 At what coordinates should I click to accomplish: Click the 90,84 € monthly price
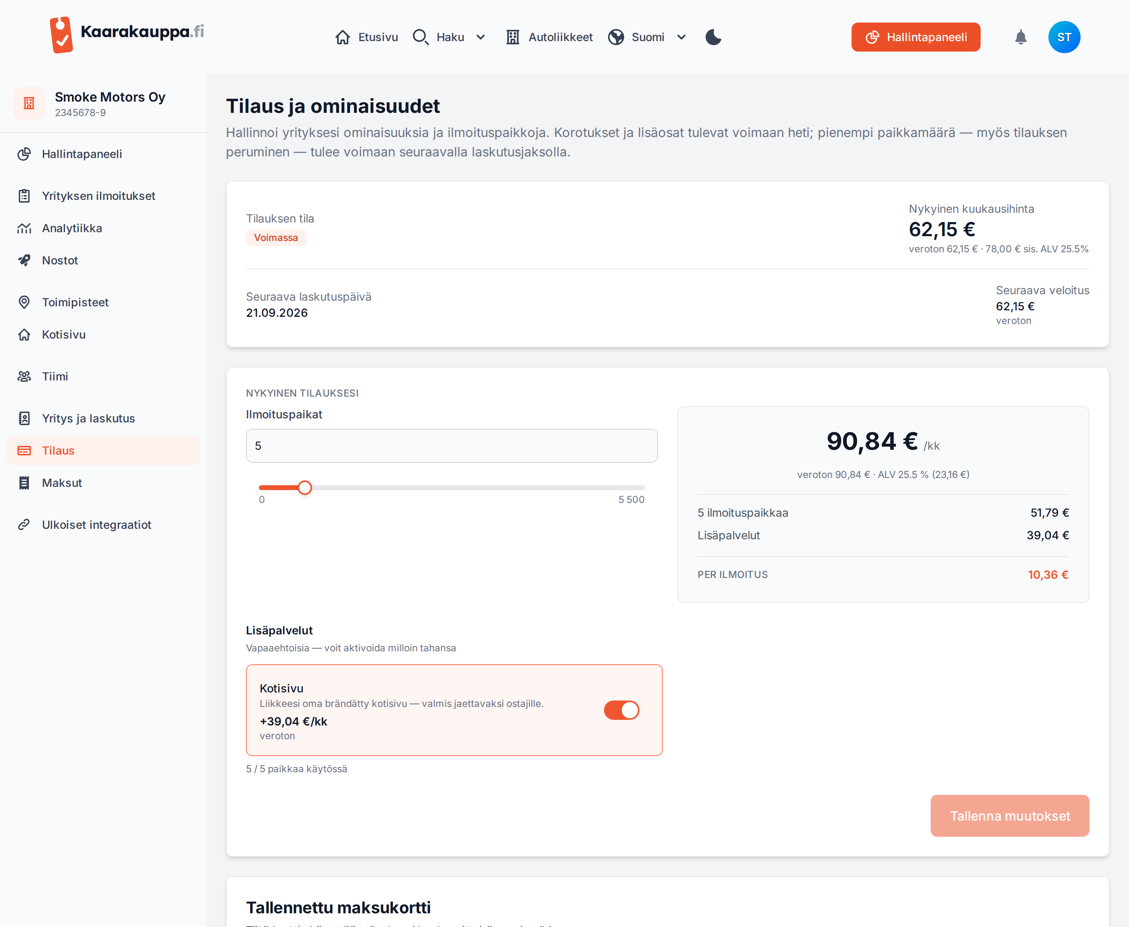point(872,442)
